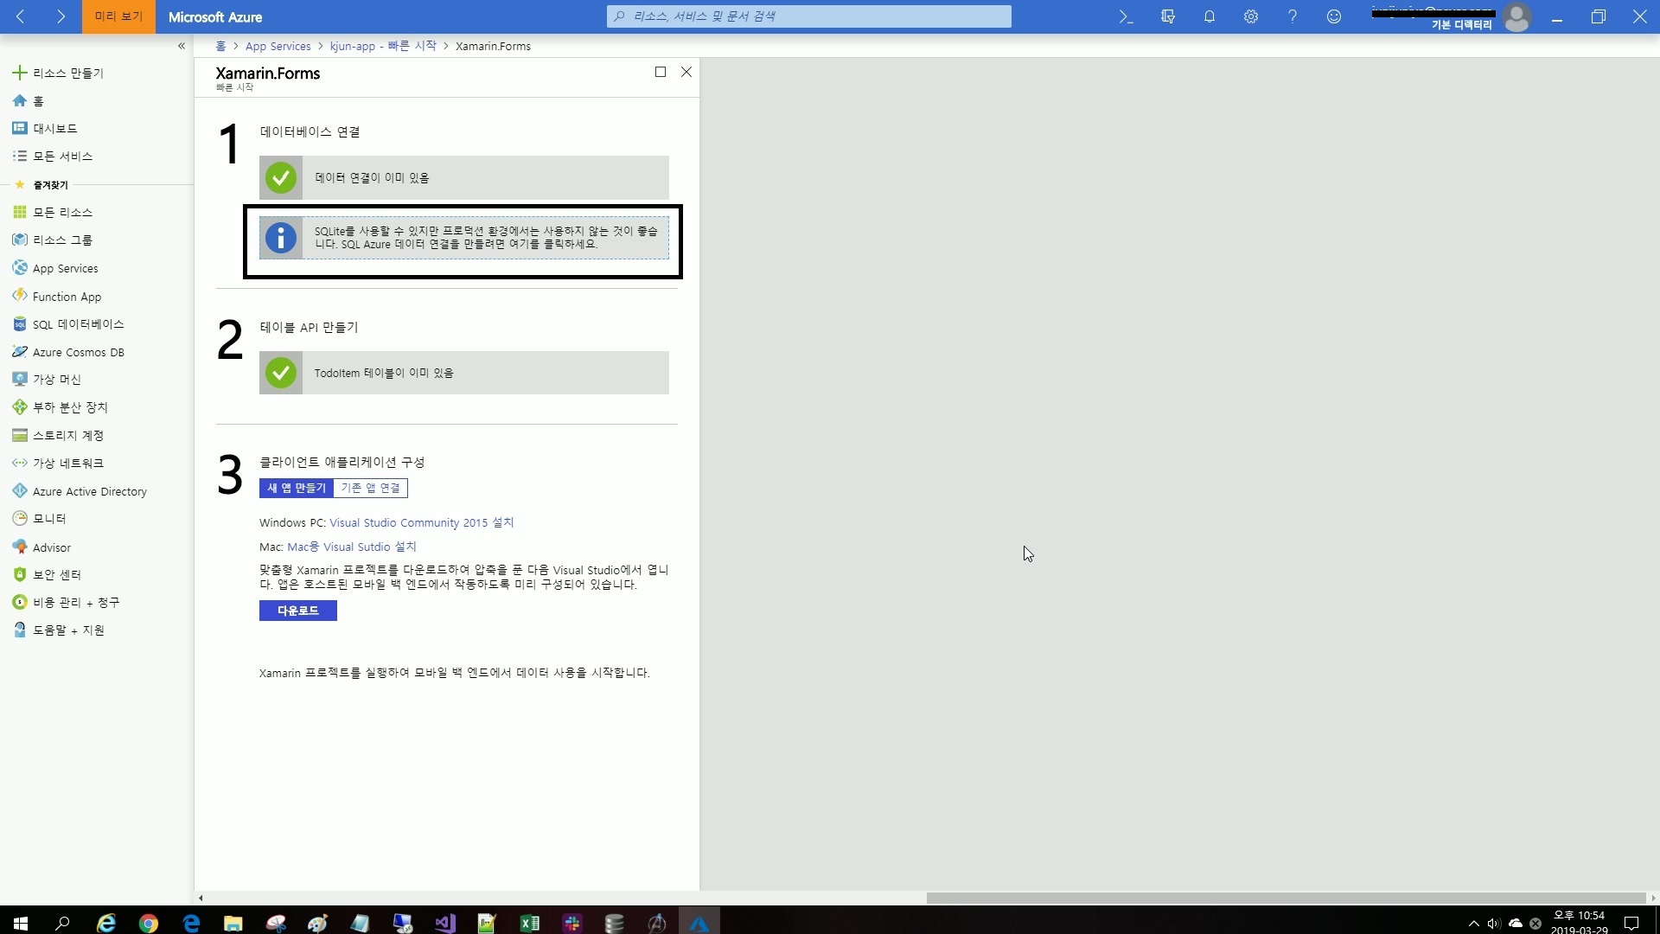Open Function App in sidebar
Screen dimensions: 1660x934
[67, 297]
